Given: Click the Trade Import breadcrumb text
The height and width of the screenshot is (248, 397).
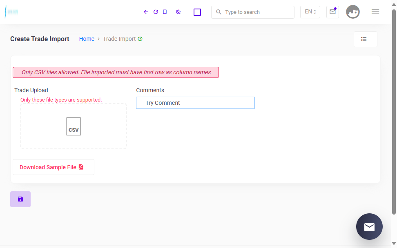Looking at the screenshot, I should pyautogui.click(x=119, y=39).
